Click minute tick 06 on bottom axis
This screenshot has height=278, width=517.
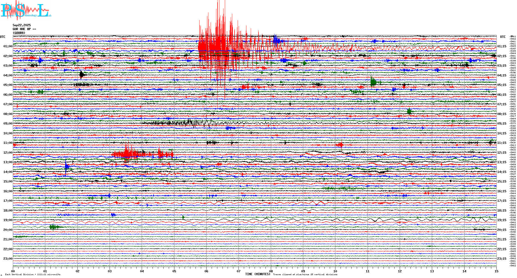(207, 271)
